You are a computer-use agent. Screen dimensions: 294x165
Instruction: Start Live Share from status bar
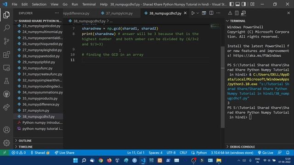(x=64, y=153)
